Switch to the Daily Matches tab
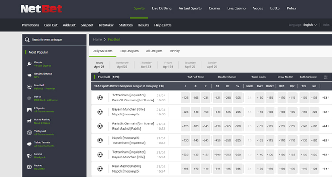Screen dimensions: 332x177 pos(103,51)
